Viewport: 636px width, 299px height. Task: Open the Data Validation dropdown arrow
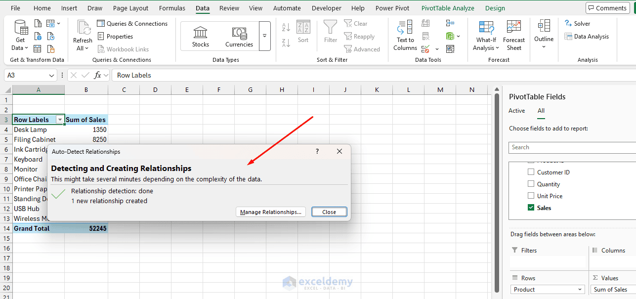click(x=437, y=49)
